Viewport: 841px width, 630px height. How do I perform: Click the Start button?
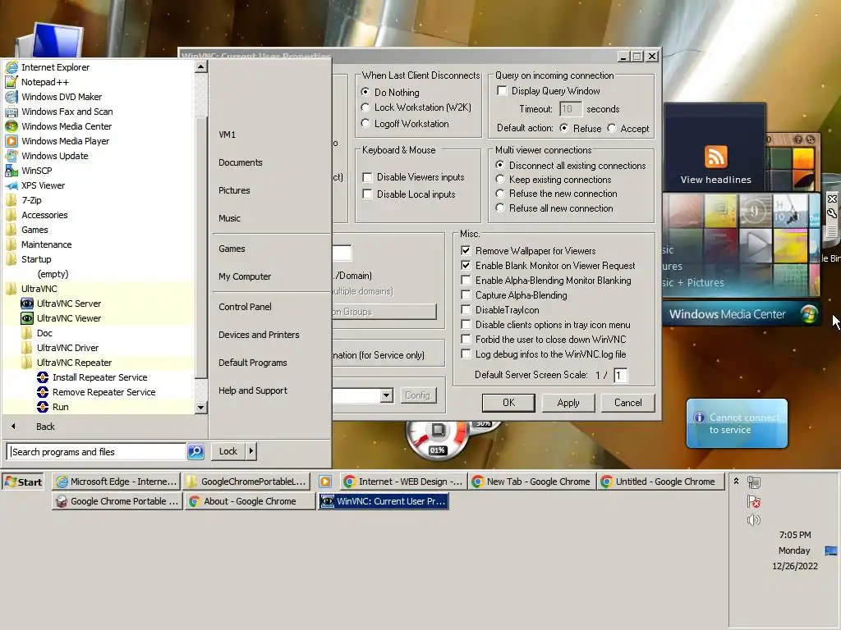click(22, 482)
